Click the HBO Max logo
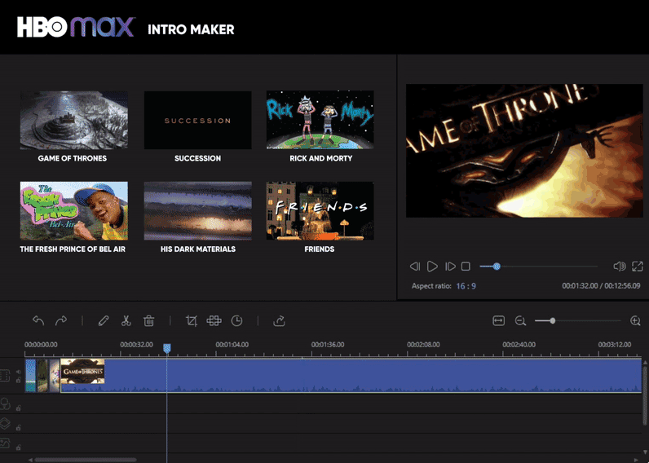 (76, 28)
